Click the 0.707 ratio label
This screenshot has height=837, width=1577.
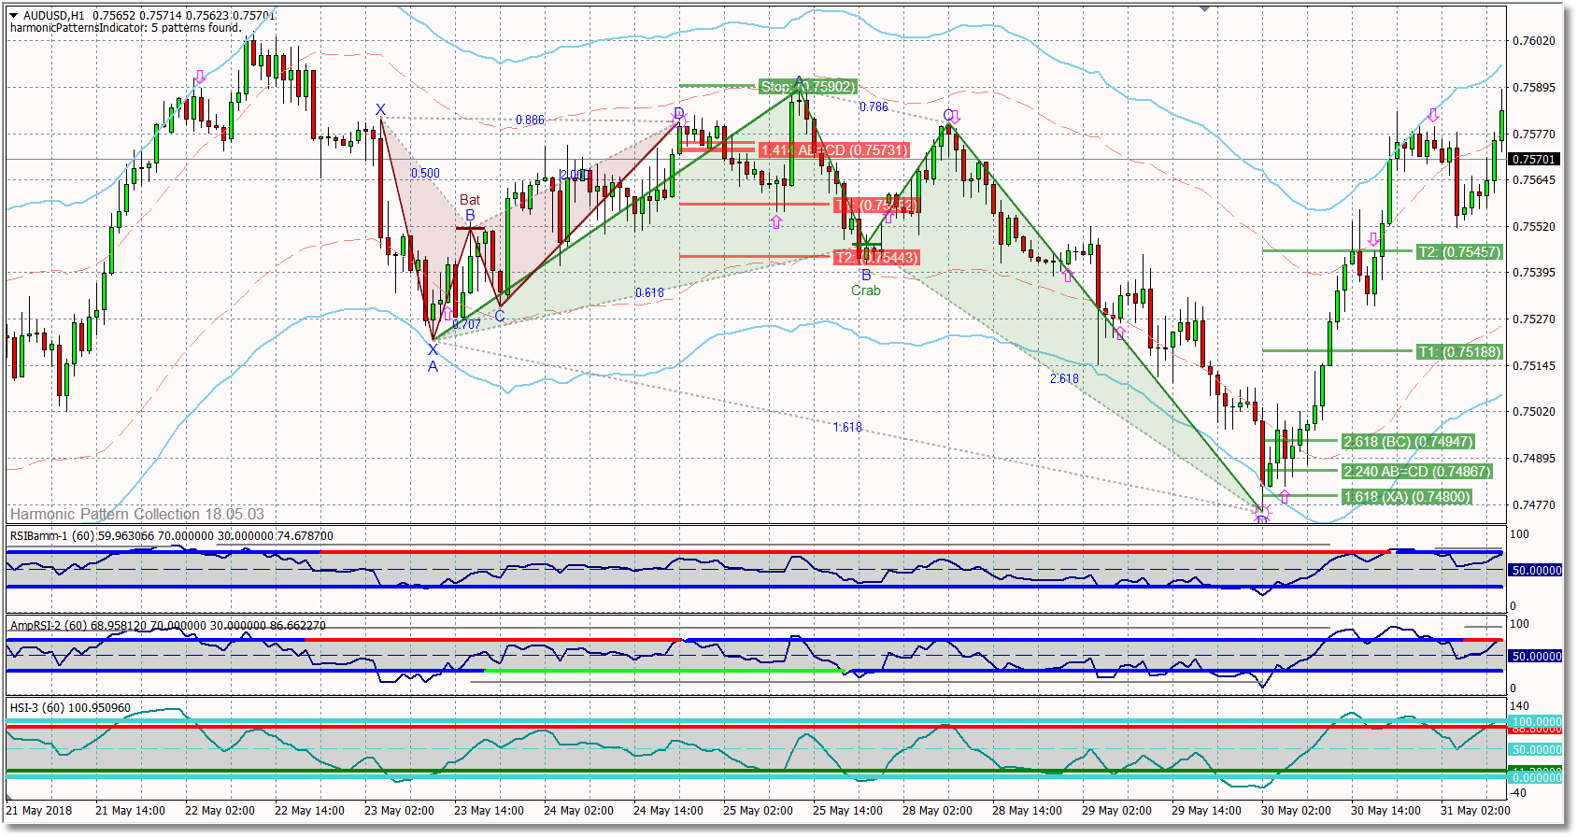point(467,325)
